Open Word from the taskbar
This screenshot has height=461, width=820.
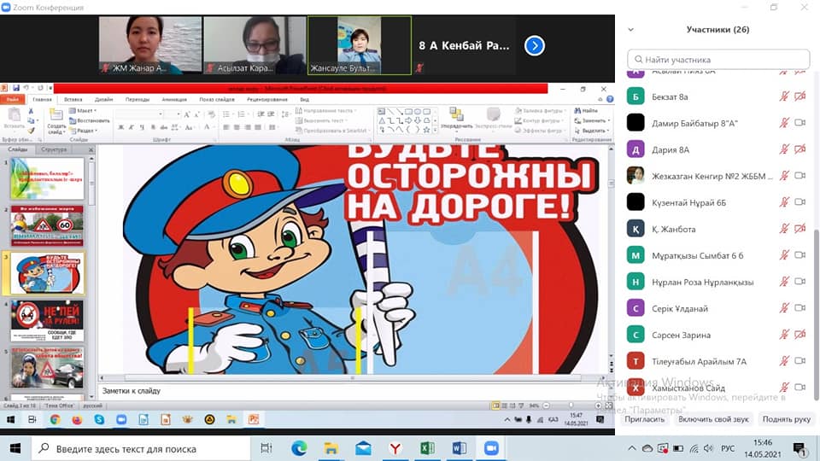click(x=459, y=448)
